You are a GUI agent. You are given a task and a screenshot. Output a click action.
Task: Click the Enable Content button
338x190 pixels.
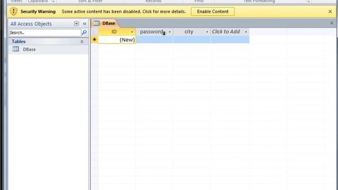(x=212, y=12)
